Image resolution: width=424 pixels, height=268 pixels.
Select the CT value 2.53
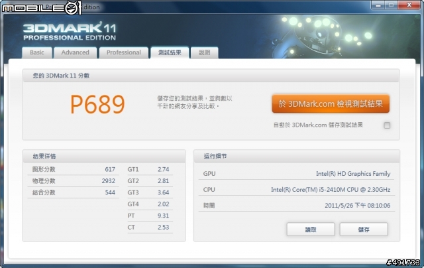pos(164,227)
